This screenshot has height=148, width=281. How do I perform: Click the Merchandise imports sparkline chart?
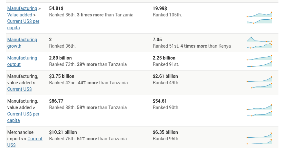(x=259, y=139)
